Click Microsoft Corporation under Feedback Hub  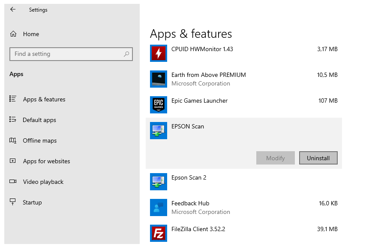[201, 212]
